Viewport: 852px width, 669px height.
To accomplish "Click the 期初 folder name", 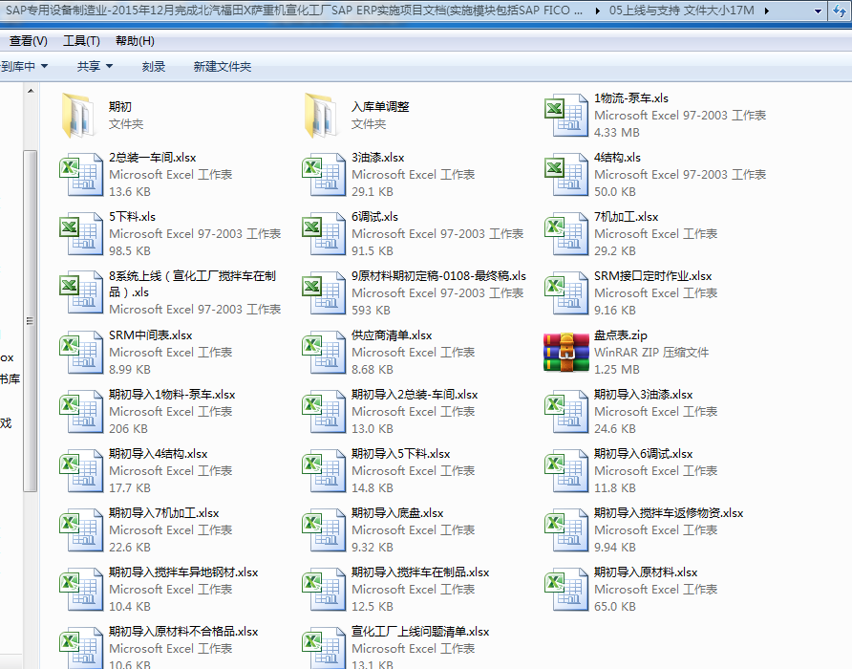I will (120, 107).
